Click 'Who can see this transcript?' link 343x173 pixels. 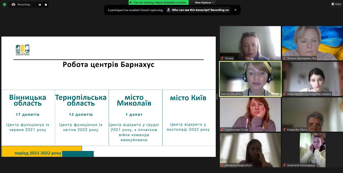198,10
